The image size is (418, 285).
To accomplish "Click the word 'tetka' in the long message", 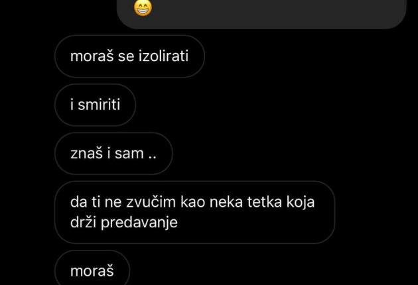I will (x=265, y=202).
